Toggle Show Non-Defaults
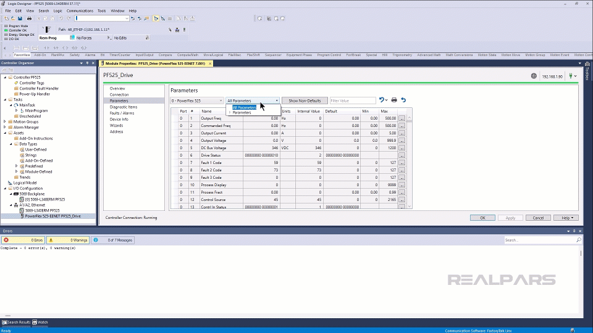593x333 pixels. [305, 101]
